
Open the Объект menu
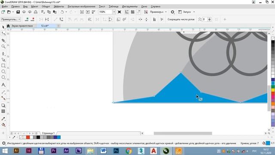click(46, 6)
